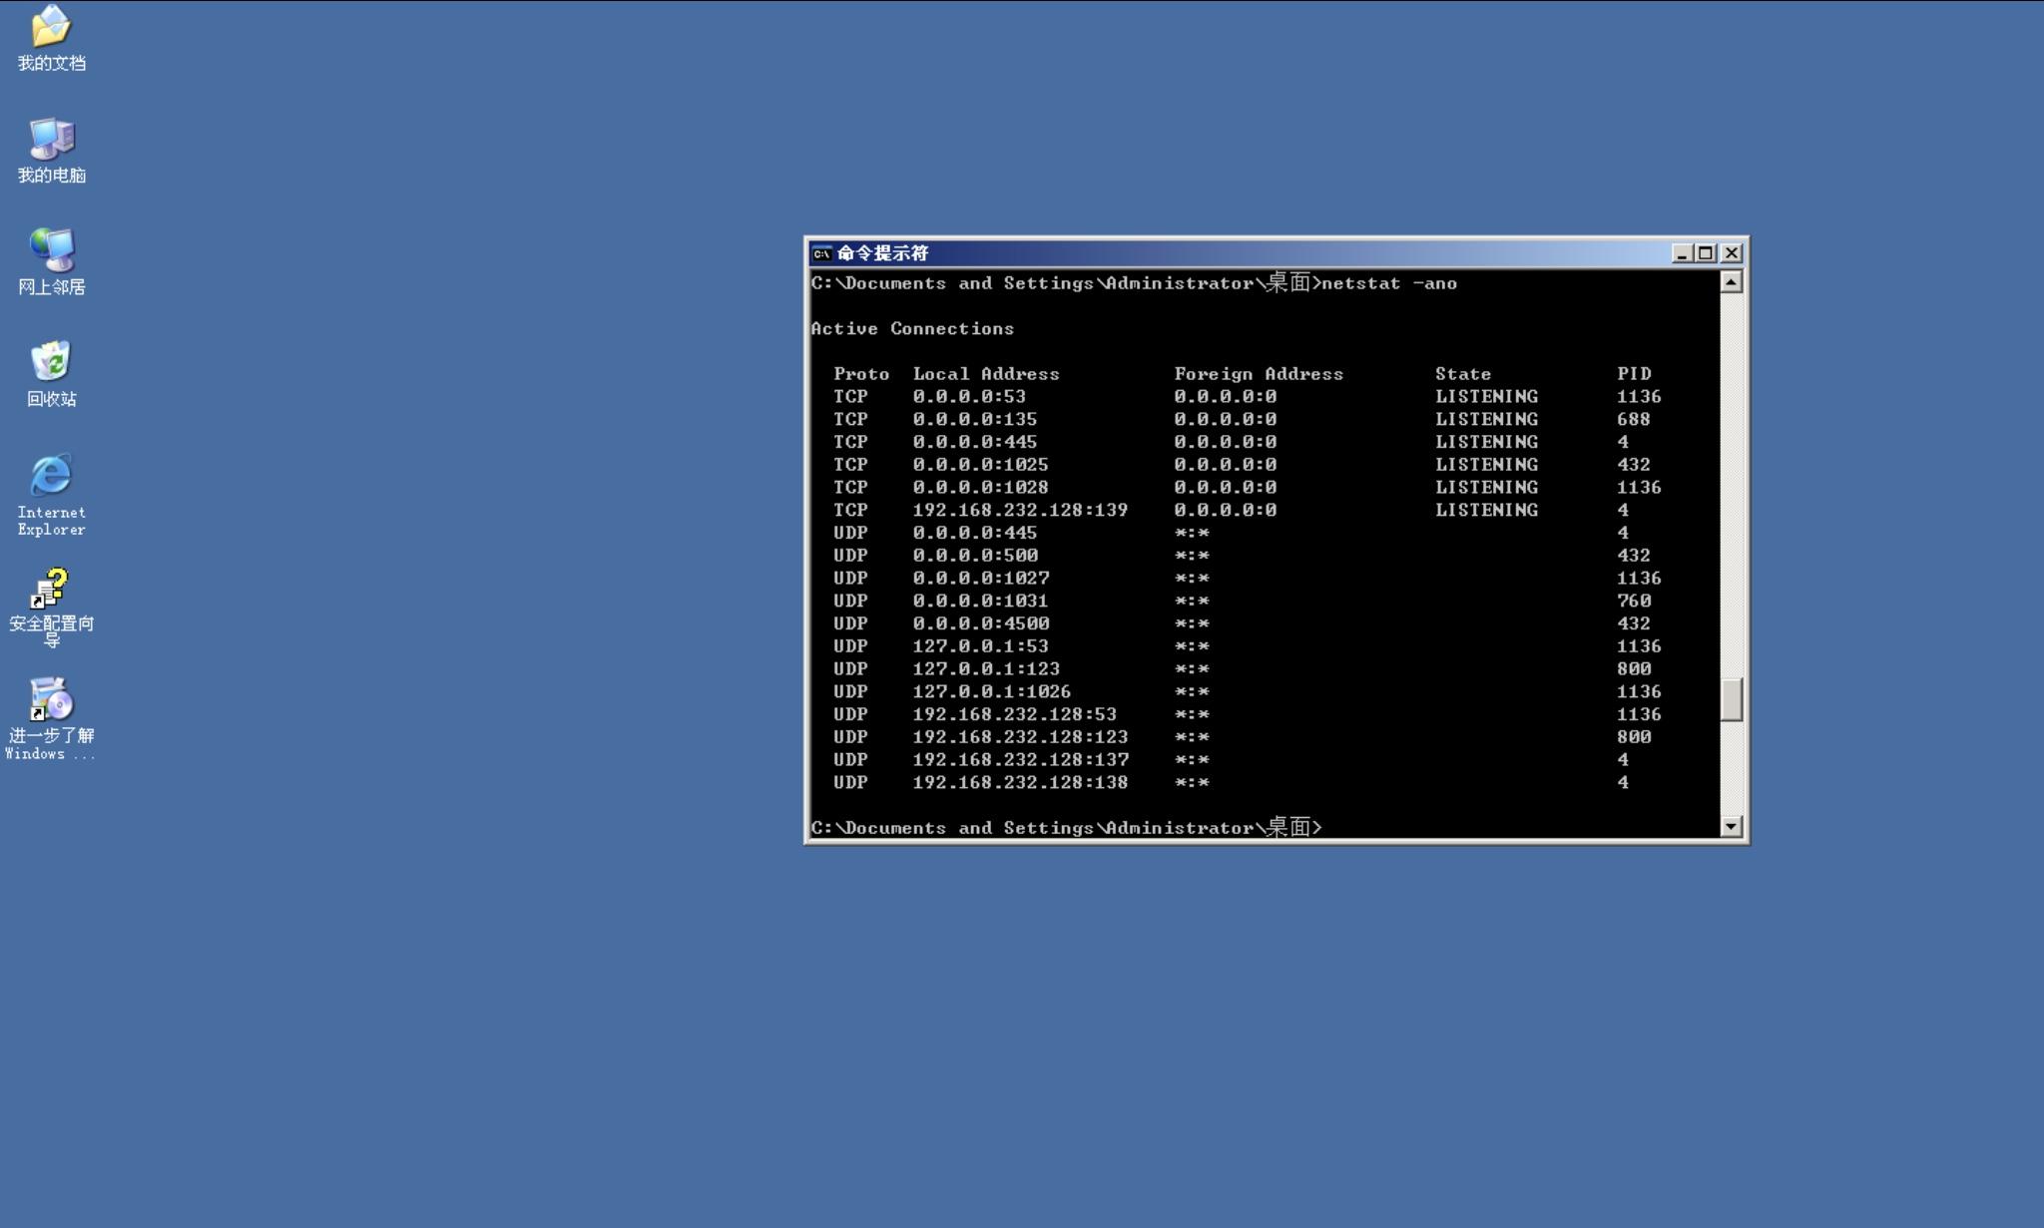Click LISTENING state in the port 139 row
2044x1228 pixels.
(x=1486, y=511)
